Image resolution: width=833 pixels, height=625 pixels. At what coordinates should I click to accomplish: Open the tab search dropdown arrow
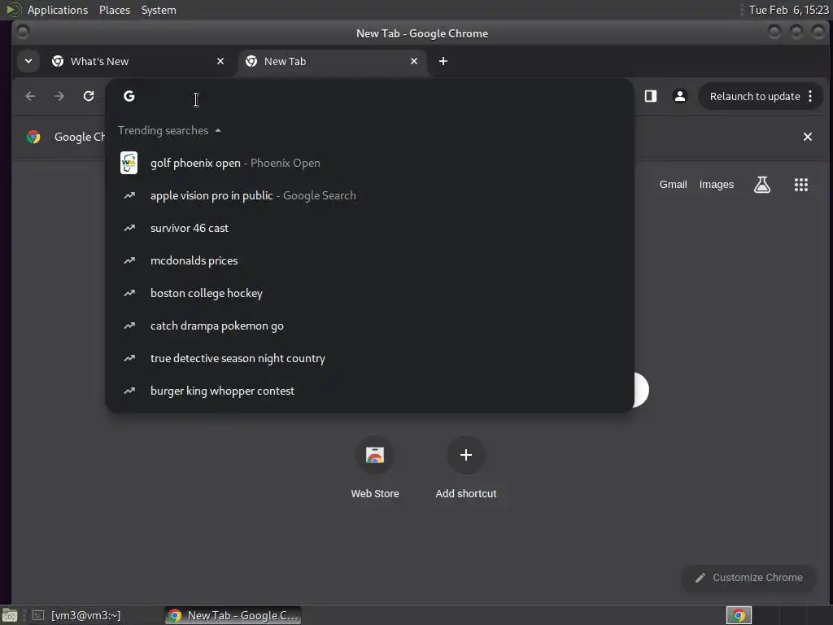pos(28,61)
